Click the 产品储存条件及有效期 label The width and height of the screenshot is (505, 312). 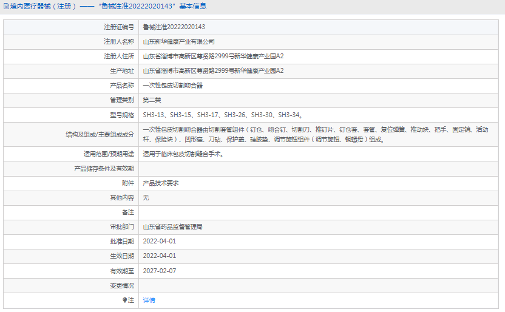pos(104,169)
